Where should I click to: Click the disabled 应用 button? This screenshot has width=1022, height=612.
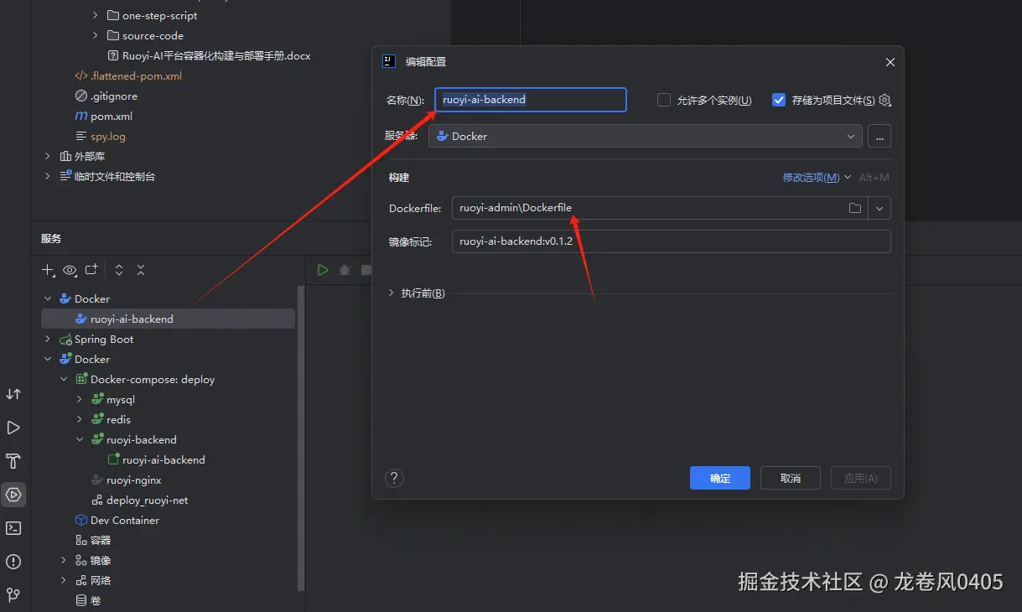[x=860, y=478]
